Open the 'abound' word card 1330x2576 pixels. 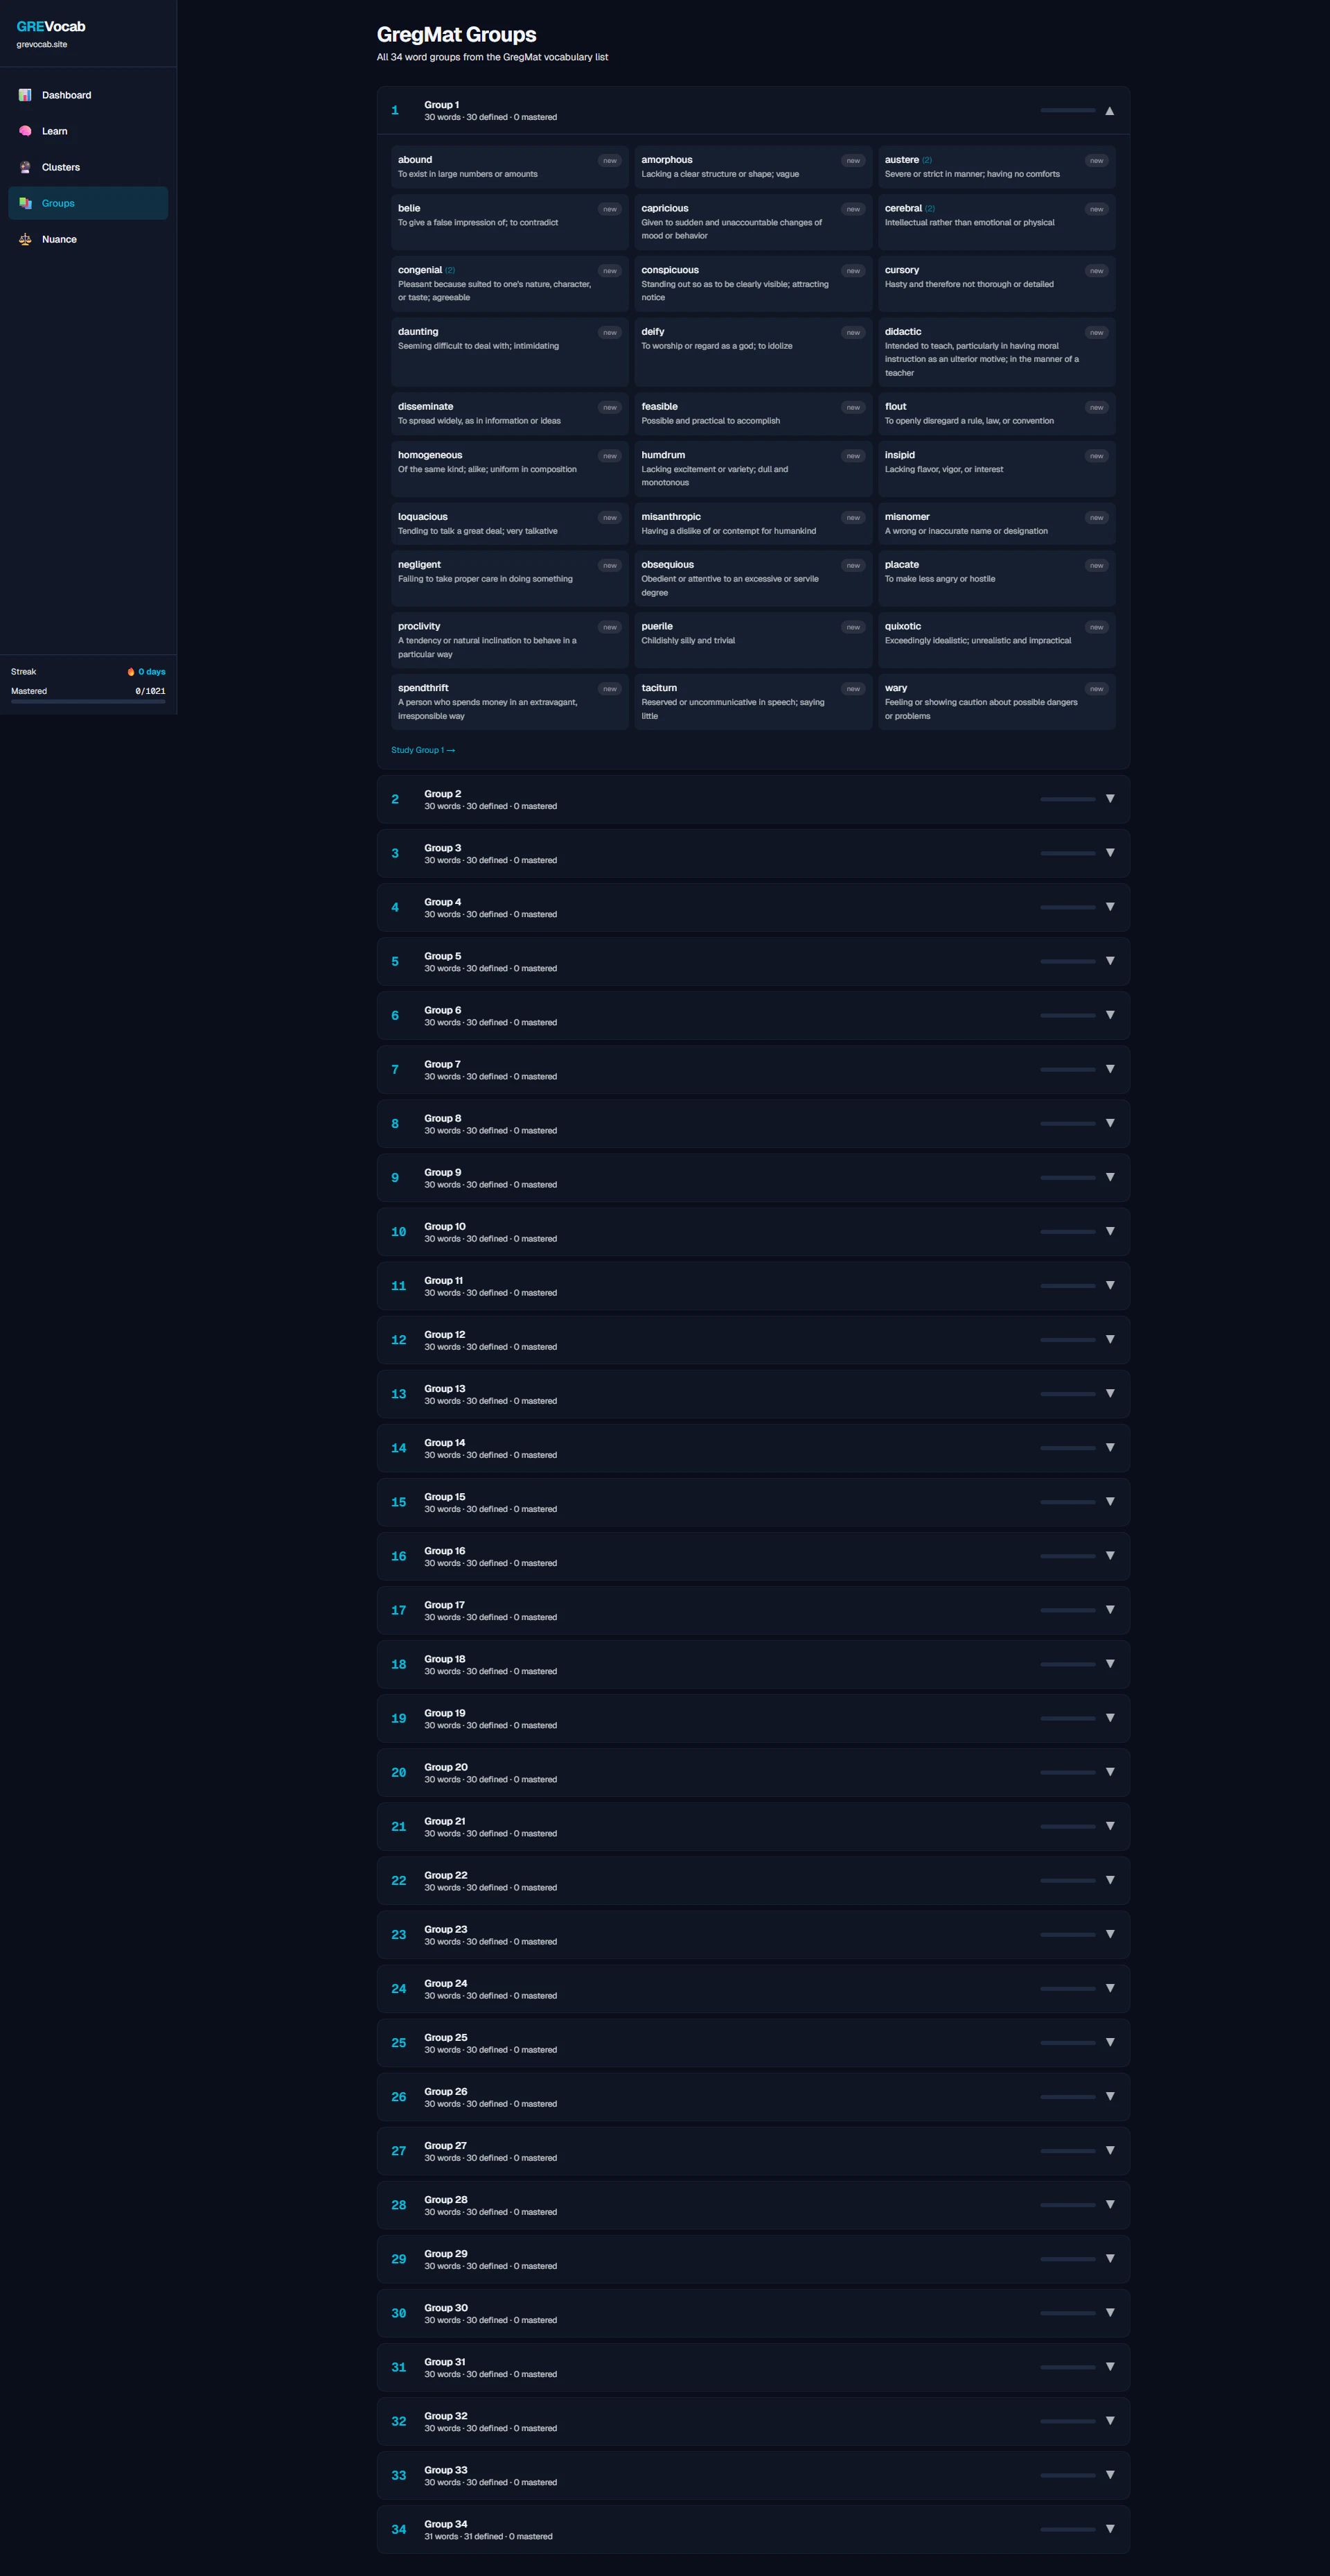point(508,167)
